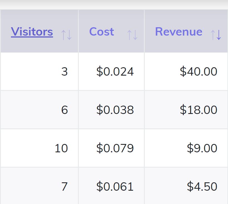Select the Visitors cell showing 3
The image size is (228, 204).
pyautogui.click(x=40, y=71)
